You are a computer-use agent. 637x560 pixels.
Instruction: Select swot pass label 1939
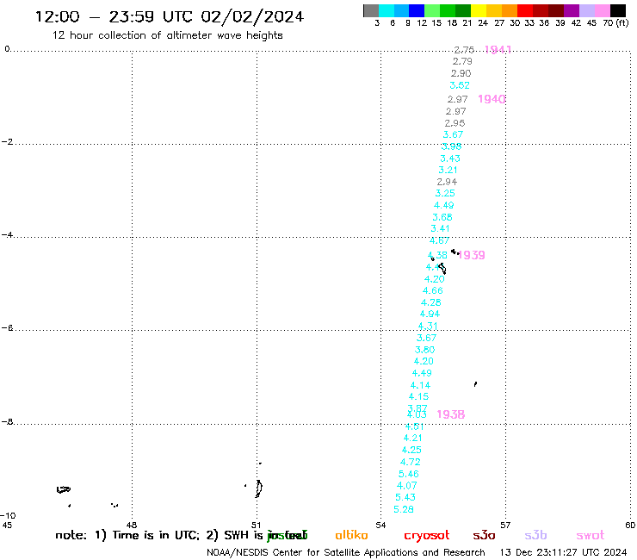(x=472, y=255)
